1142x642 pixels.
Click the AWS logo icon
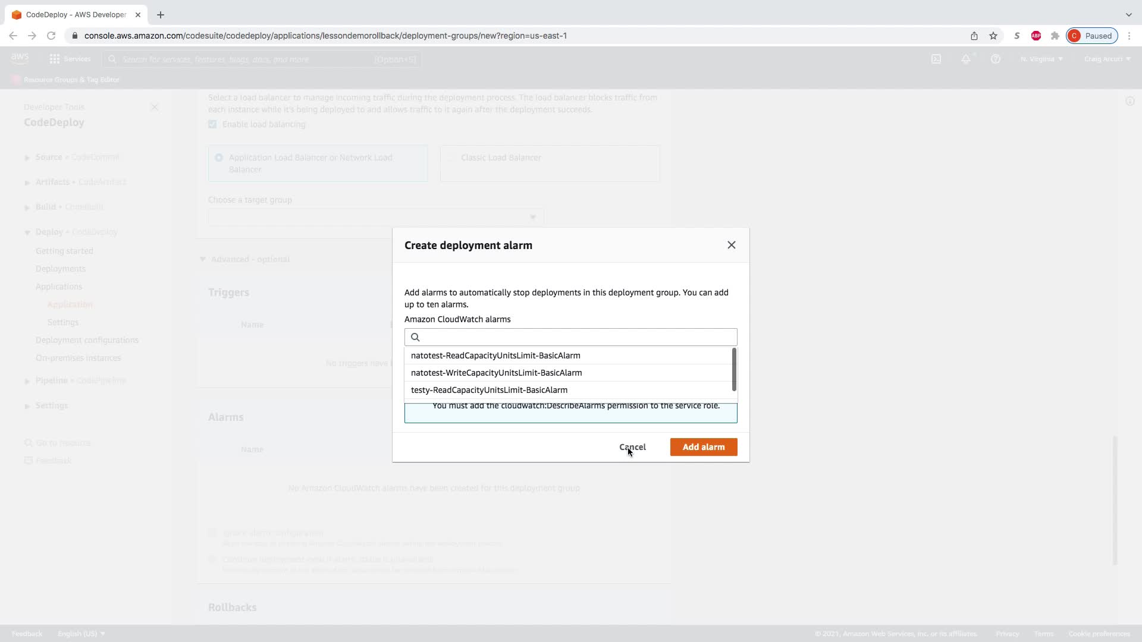20,58
